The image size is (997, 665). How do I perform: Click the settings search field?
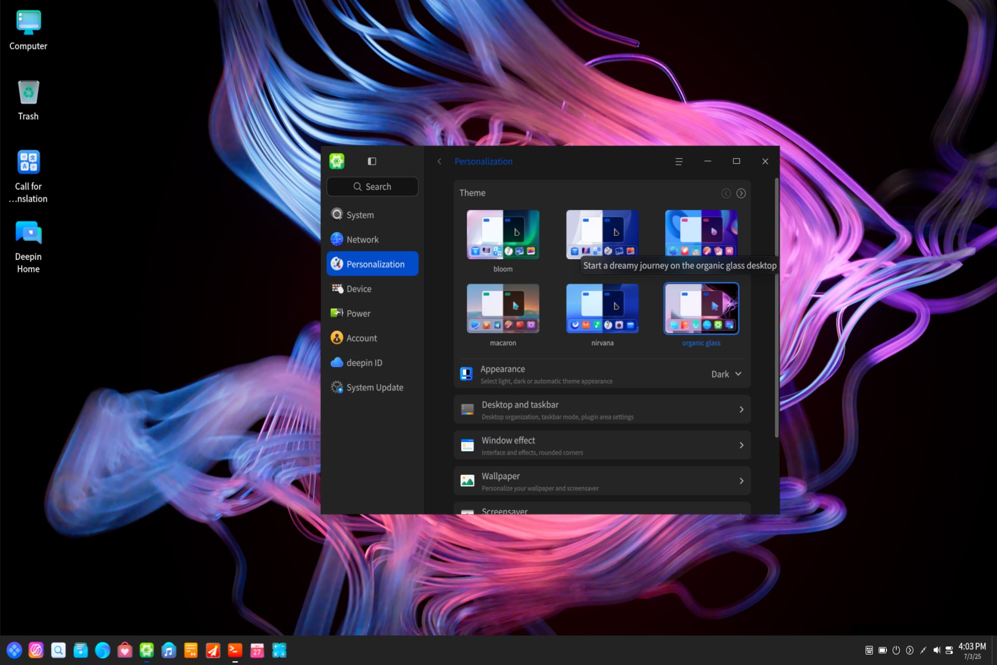[x=372, y=186]
